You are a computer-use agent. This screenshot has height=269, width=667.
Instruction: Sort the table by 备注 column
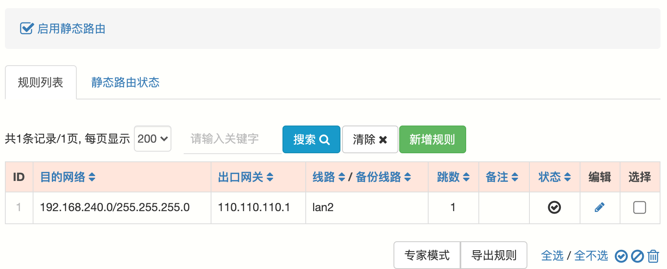coord(502,177)
